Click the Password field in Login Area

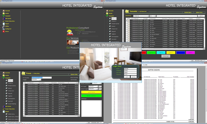(130, 74)
